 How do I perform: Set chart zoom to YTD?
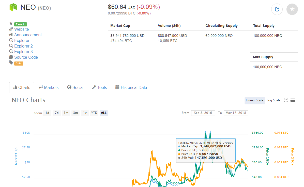pos(94,113)
